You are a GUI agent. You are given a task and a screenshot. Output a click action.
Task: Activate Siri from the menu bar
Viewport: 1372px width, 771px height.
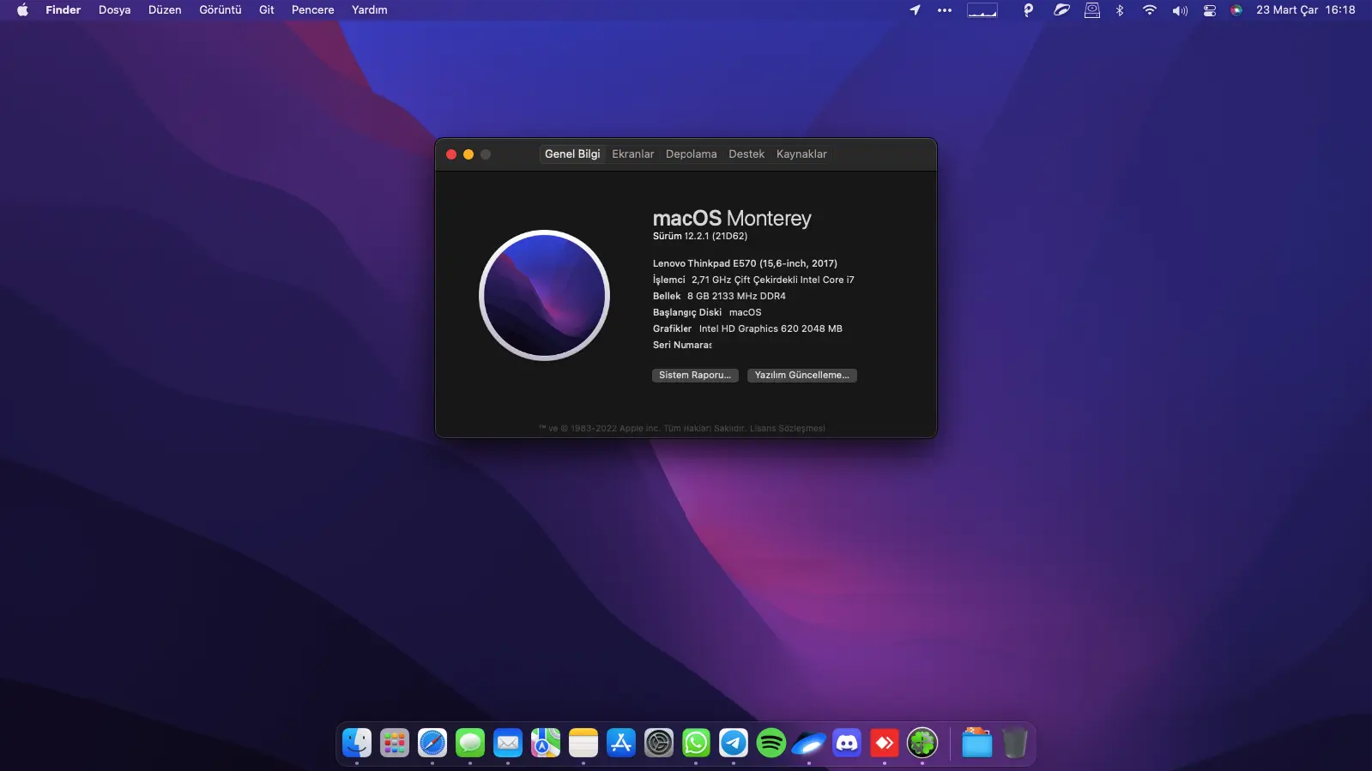coord(1236,10)
